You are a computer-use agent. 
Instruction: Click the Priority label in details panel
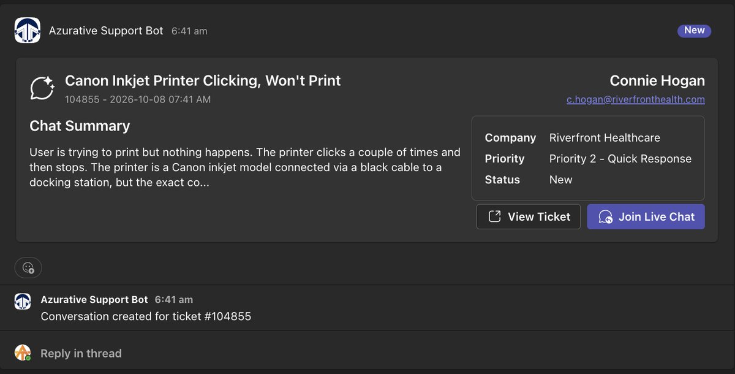[505, 159]
